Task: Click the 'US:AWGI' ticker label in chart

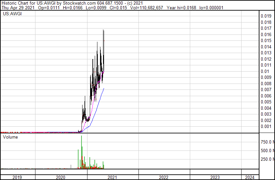Action: point(12,14)
